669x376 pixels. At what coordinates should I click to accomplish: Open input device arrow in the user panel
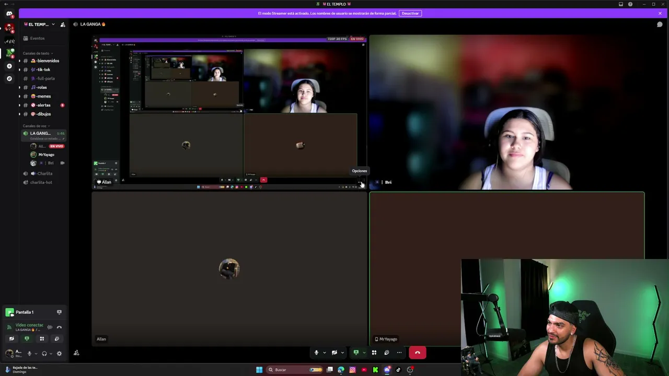pos(36,354)
